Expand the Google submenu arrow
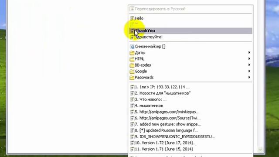Image resolution: width=279 pixels, height=157 pixels. click(249, 71)
